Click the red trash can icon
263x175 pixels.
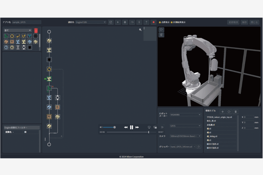pyautogui.click(x=36, y=30)
